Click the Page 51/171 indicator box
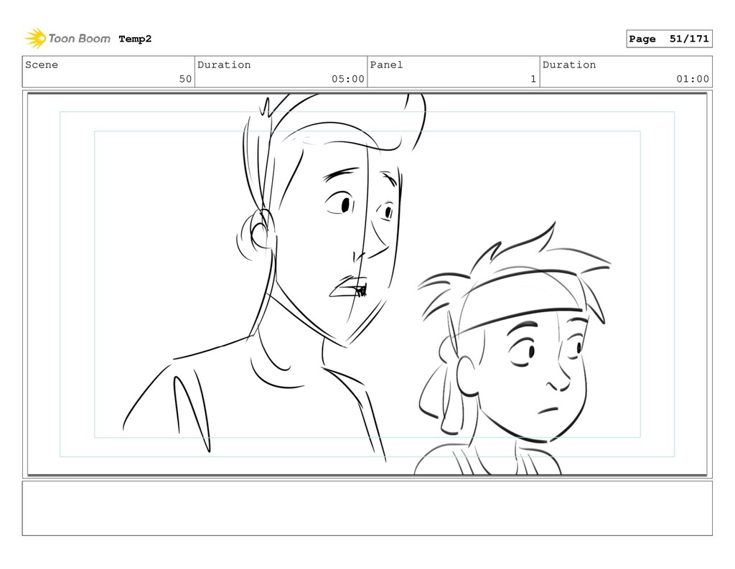Image resolution: width=735 pixels, height=569 pixels. [x=669, y=39]
